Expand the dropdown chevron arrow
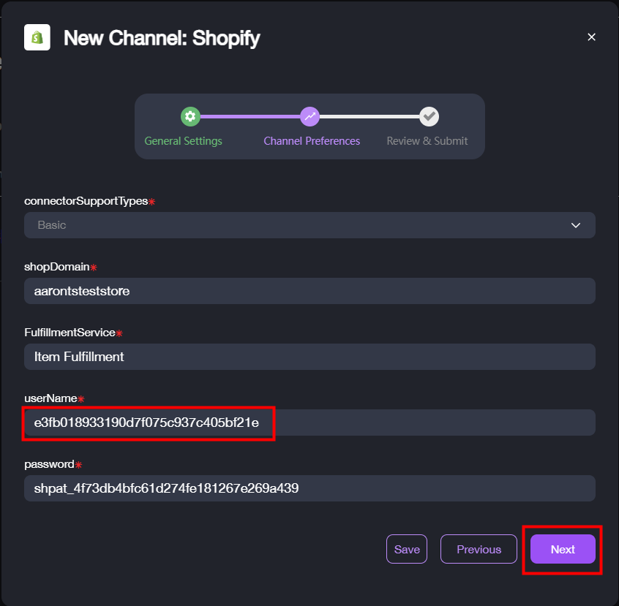Image resolution: width=619 pixels, height=606 pixels. 576,225
